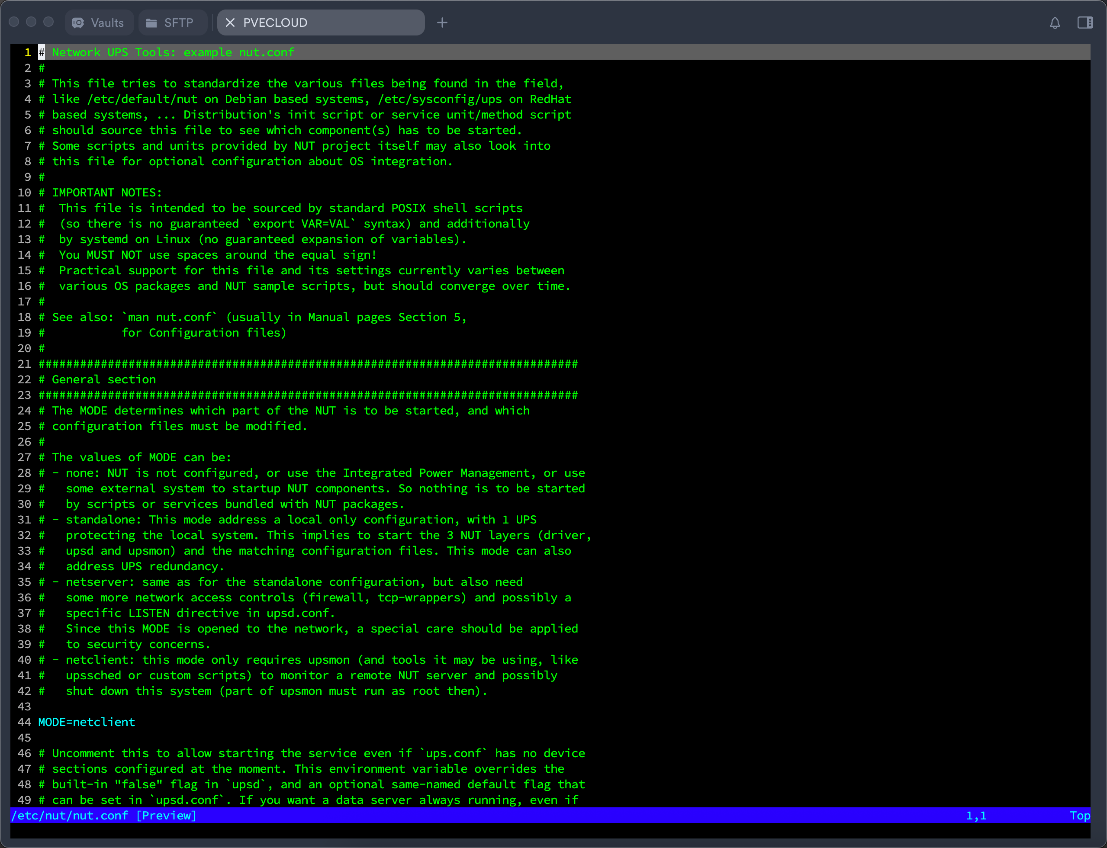
Task: Click the 'See also: man nut.conf' line
Action: [252, 318]
